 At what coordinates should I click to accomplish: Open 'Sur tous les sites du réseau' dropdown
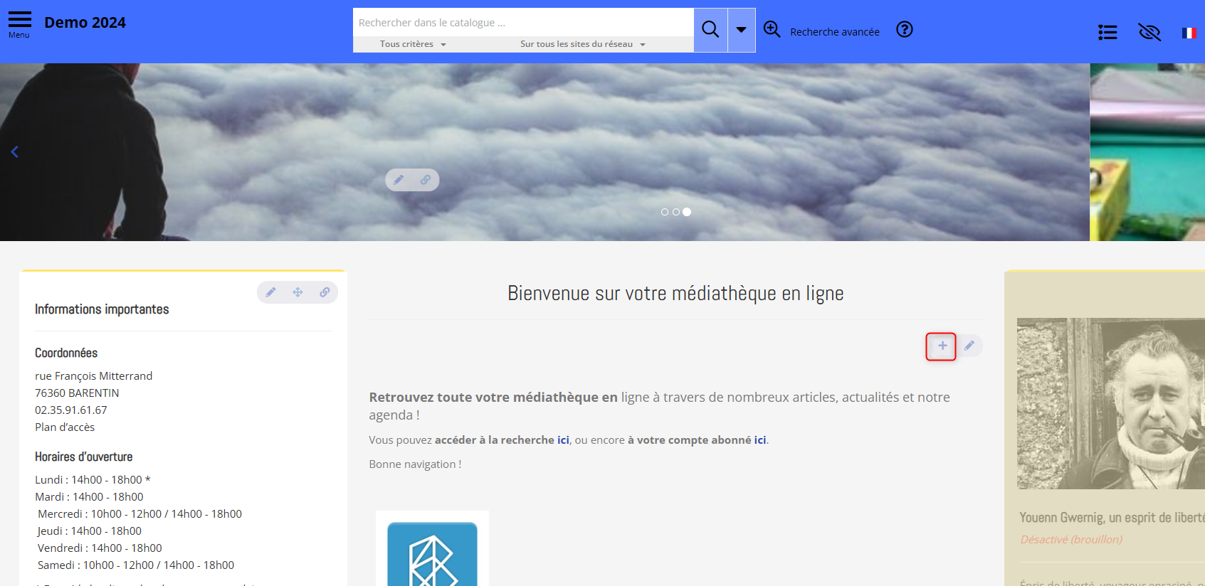pos(582,44)
